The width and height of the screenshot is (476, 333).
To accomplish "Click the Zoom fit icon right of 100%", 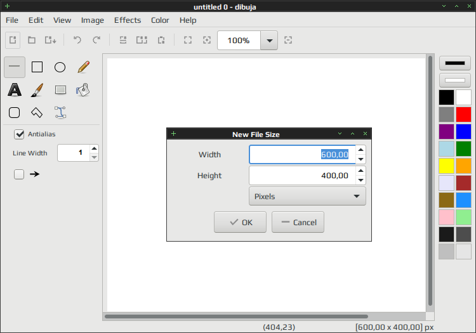I will 288,40.
